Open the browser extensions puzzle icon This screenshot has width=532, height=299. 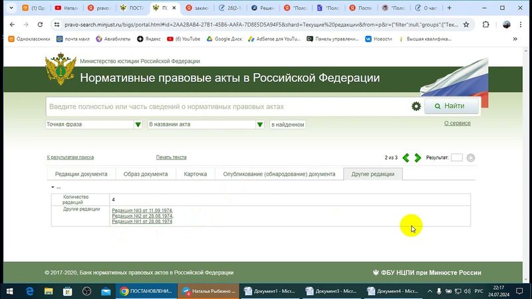tap(486, 25)
